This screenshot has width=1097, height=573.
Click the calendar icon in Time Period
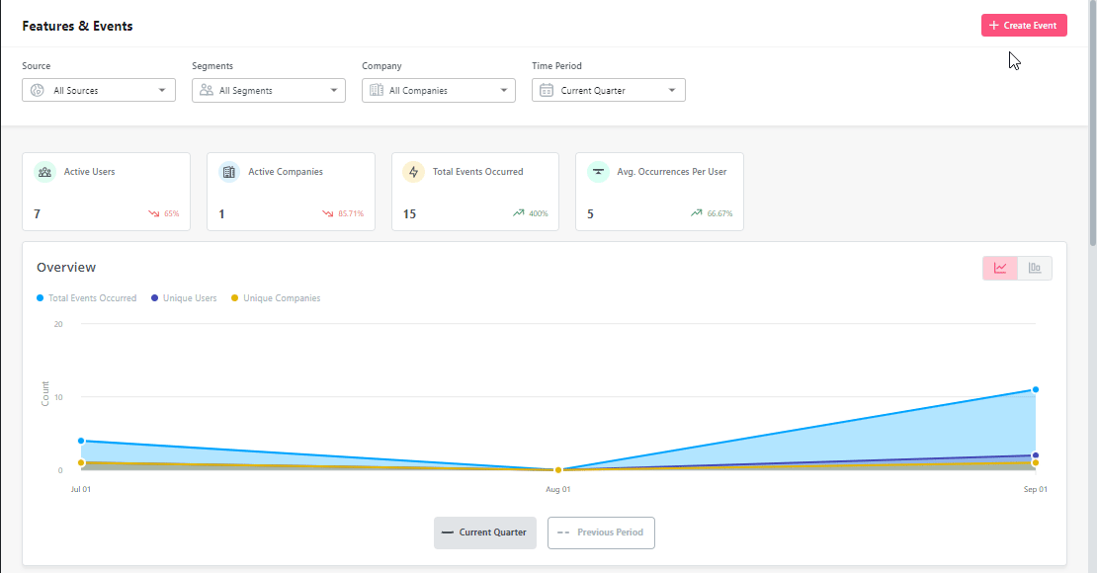click(x=545, y=90)
